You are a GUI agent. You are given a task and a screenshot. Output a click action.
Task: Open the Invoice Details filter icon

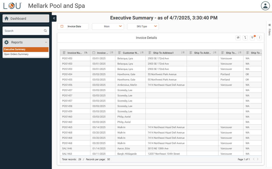point(252,38)
